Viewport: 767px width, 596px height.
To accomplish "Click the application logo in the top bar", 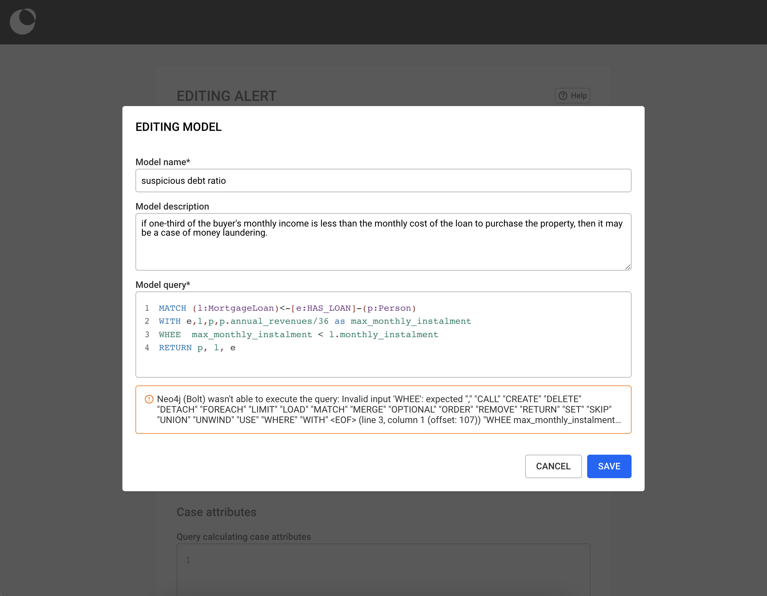I will tap(22, 22).
